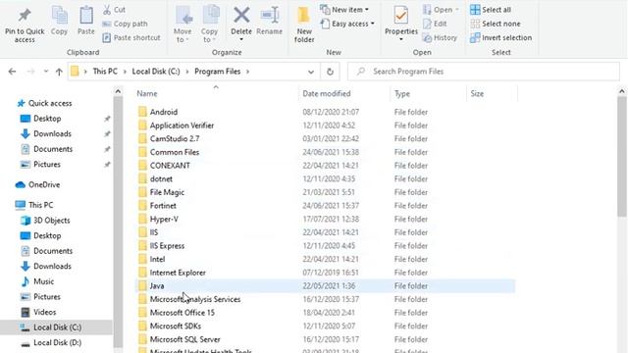Viewport: 628px width, 353px height.
Task: Select the CamStudio 2.7 folder
Action: 169,139
